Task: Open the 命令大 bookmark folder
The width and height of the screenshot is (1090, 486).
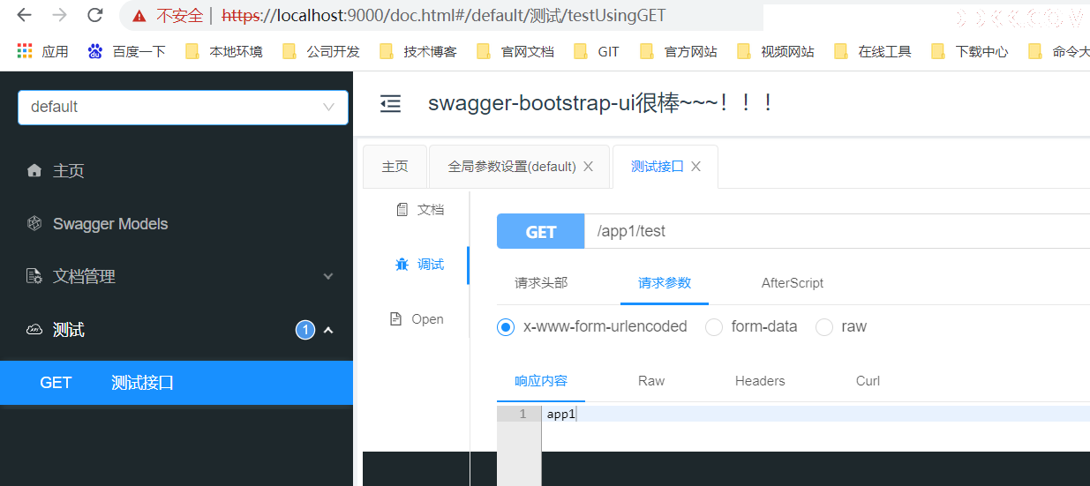Action: (x=1058, y=51)
